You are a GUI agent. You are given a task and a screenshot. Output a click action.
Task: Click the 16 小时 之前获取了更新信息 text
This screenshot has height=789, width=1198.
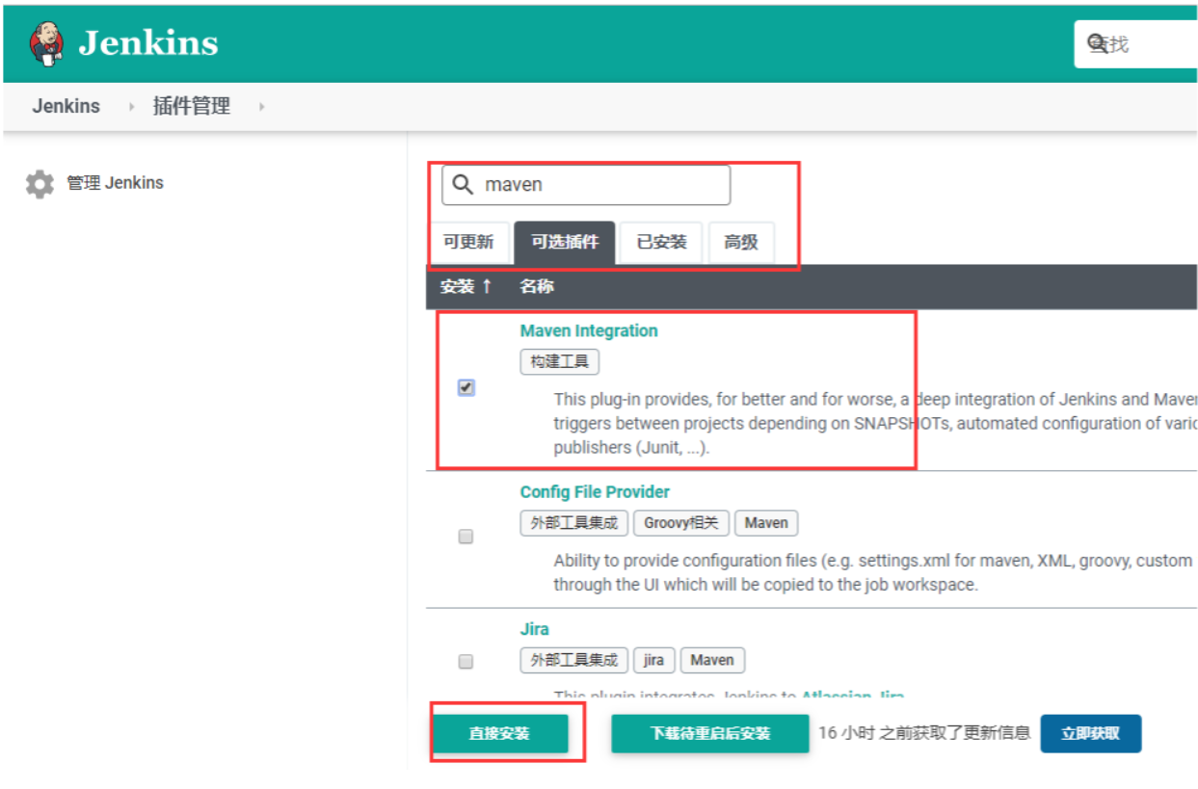[924, 733]
